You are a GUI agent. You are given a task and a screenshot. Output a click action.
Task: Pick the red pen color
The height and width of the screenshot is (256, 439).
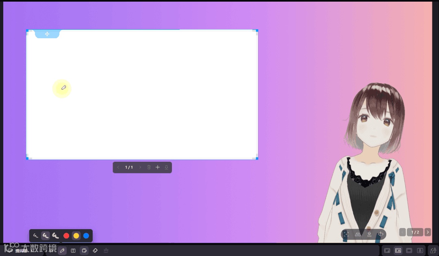pyautogui.click(x=66, y=236)
